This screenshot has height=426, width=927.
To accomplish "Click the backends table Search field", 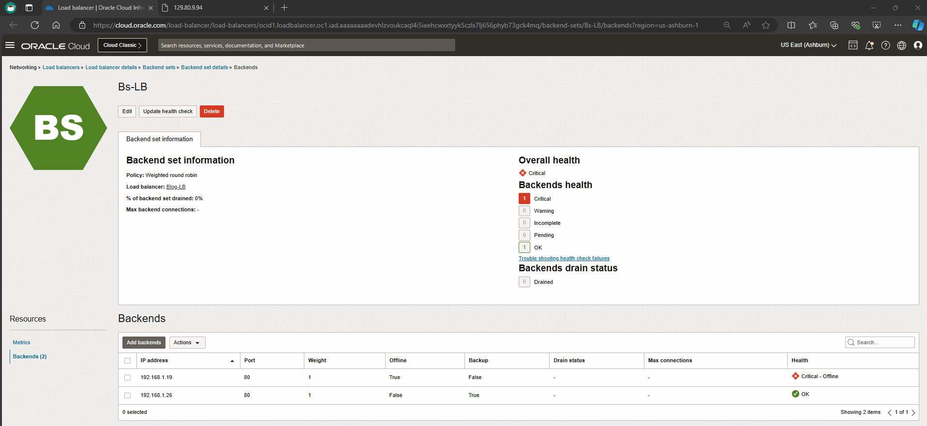I will pos(883,343).
